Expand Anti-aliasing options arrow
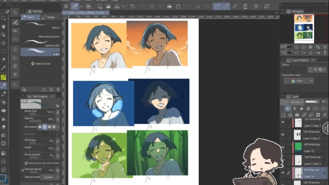This screenshot has height=185, width=329. 58,127
